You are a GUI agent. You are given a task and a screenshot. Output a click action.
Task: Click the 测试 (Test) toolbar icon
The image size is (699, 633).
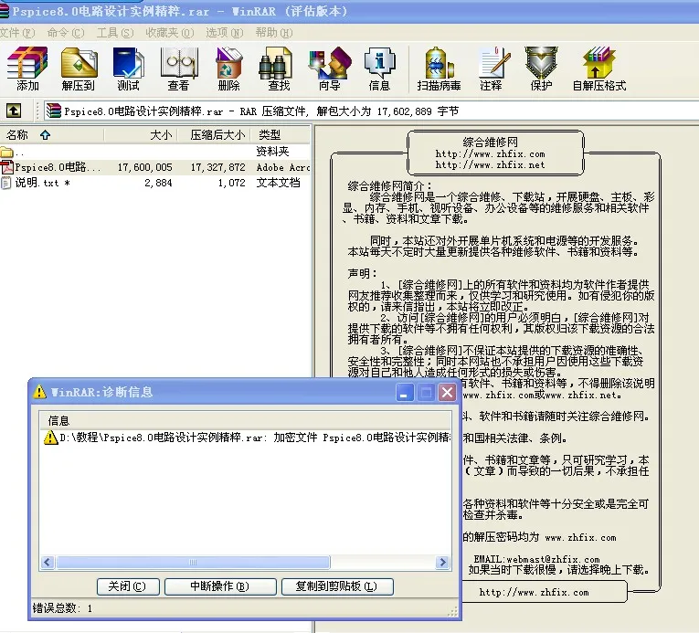[x=129, y=69]
